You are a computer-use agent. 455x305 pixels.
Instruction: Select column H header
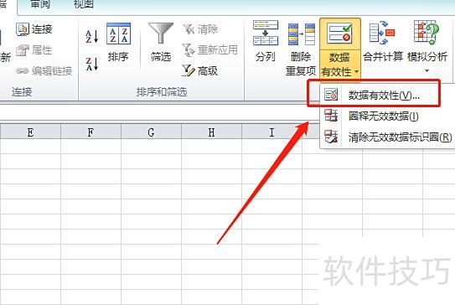211,132
